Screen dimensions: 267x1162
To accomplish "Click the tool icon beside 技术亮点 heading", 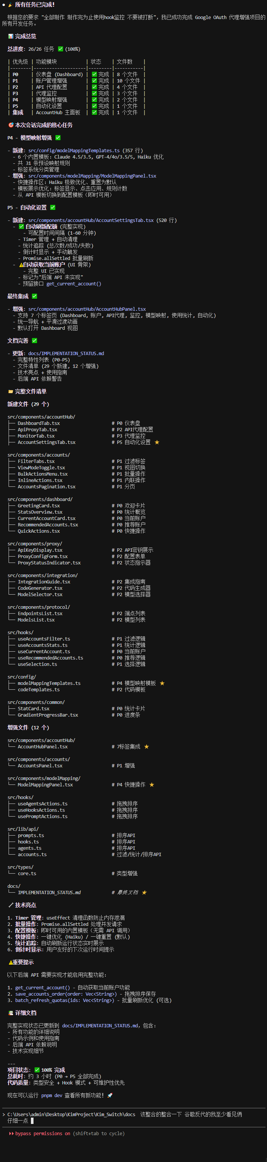I will (10, 905).
